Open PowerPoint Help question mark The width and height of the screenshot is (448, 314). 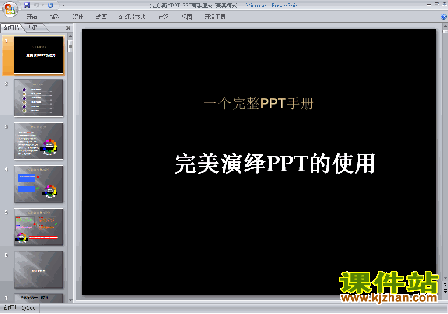444,17
